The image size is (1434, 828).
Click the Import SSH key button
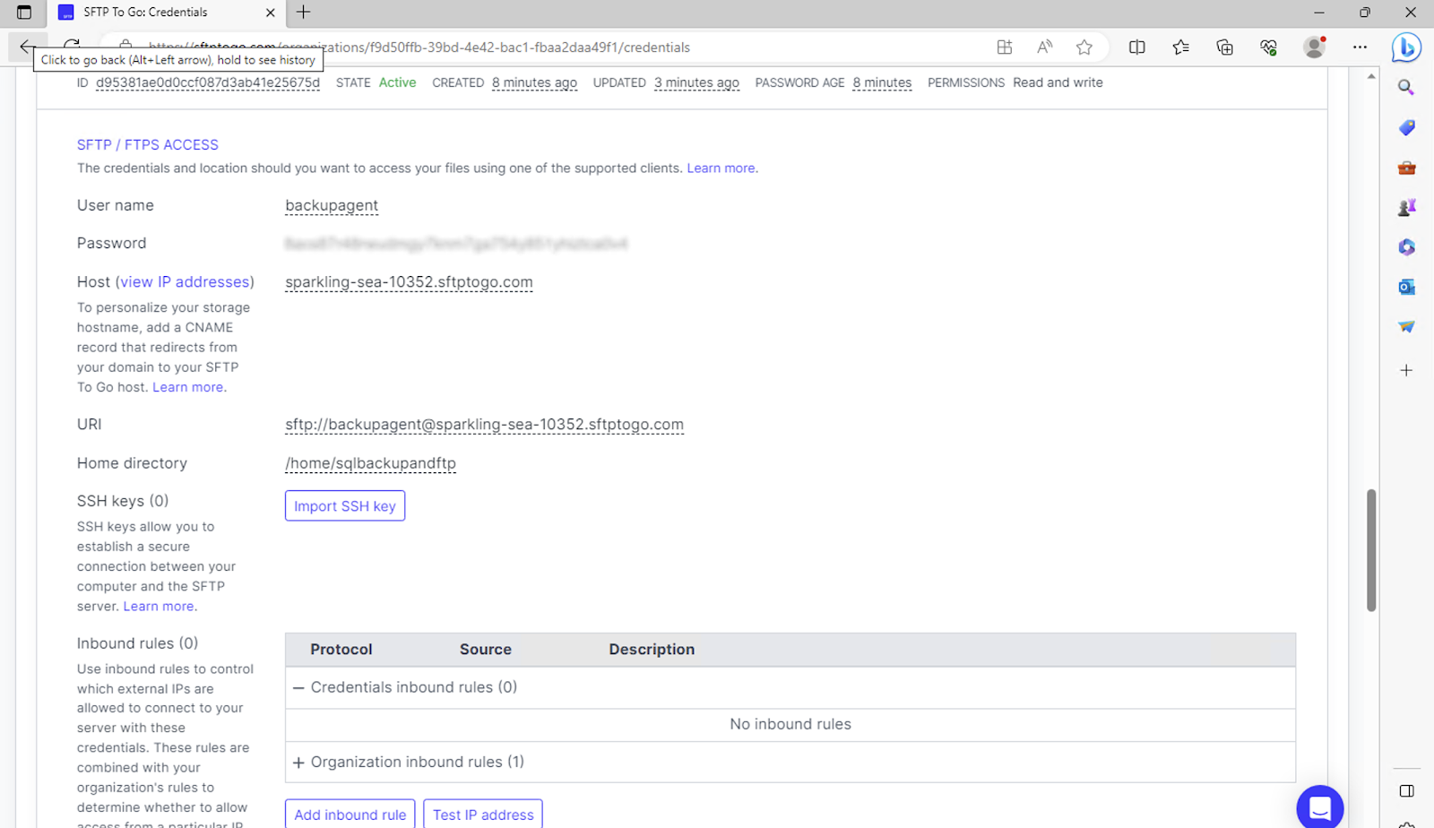(345, 505)
